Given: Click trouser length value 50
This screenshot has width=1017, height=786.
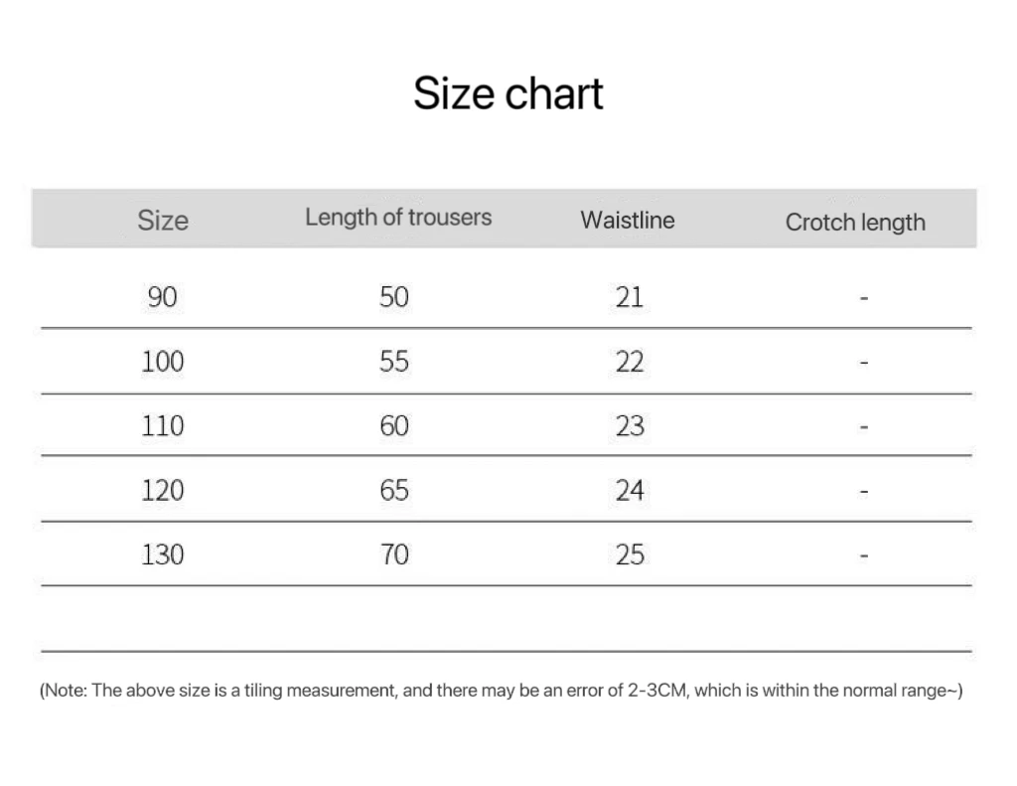Looking at the screenshot, I should click(394, 296).
